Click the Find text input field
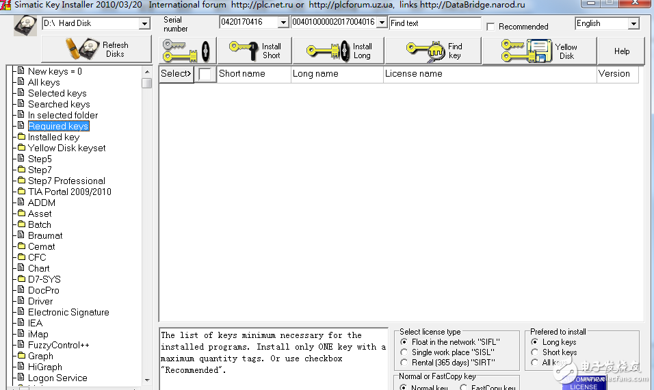The height and width of the screenshot is (390, 654). point(434,23)
